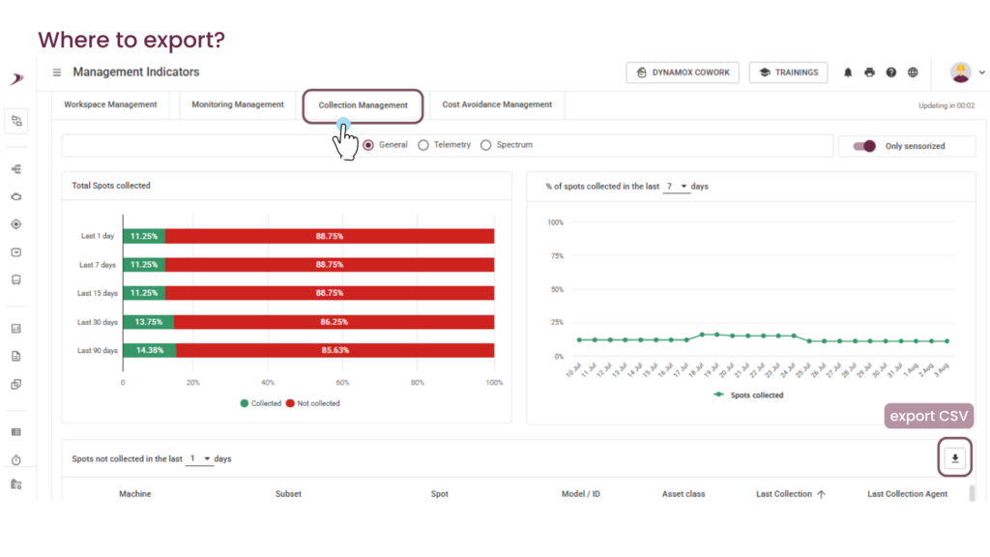Click the TRAININGS button
The width and height of the screenshot is (990, 557).
(x=788, y=73)
